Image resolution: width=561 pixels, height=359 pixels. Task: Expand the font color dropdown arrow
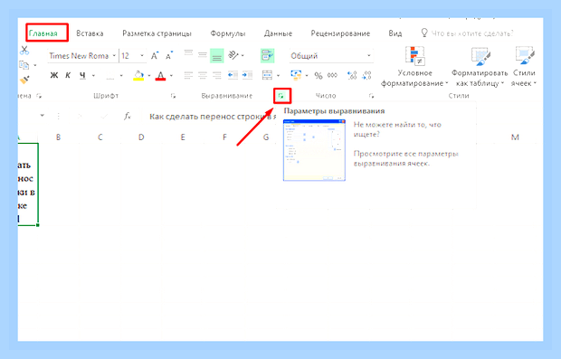(171, 75)
